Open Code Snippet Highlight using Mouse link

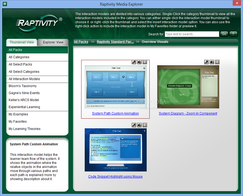(115, 177)
